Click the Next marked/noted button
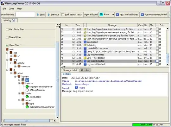 [127, 15]
